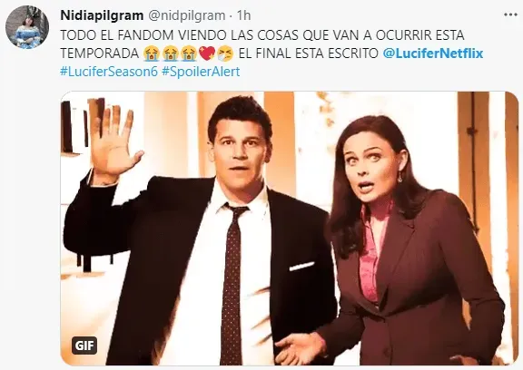523x370 pixels.
Task: Click Nidiapilgram's profile avatar
Action: (27, 27)
